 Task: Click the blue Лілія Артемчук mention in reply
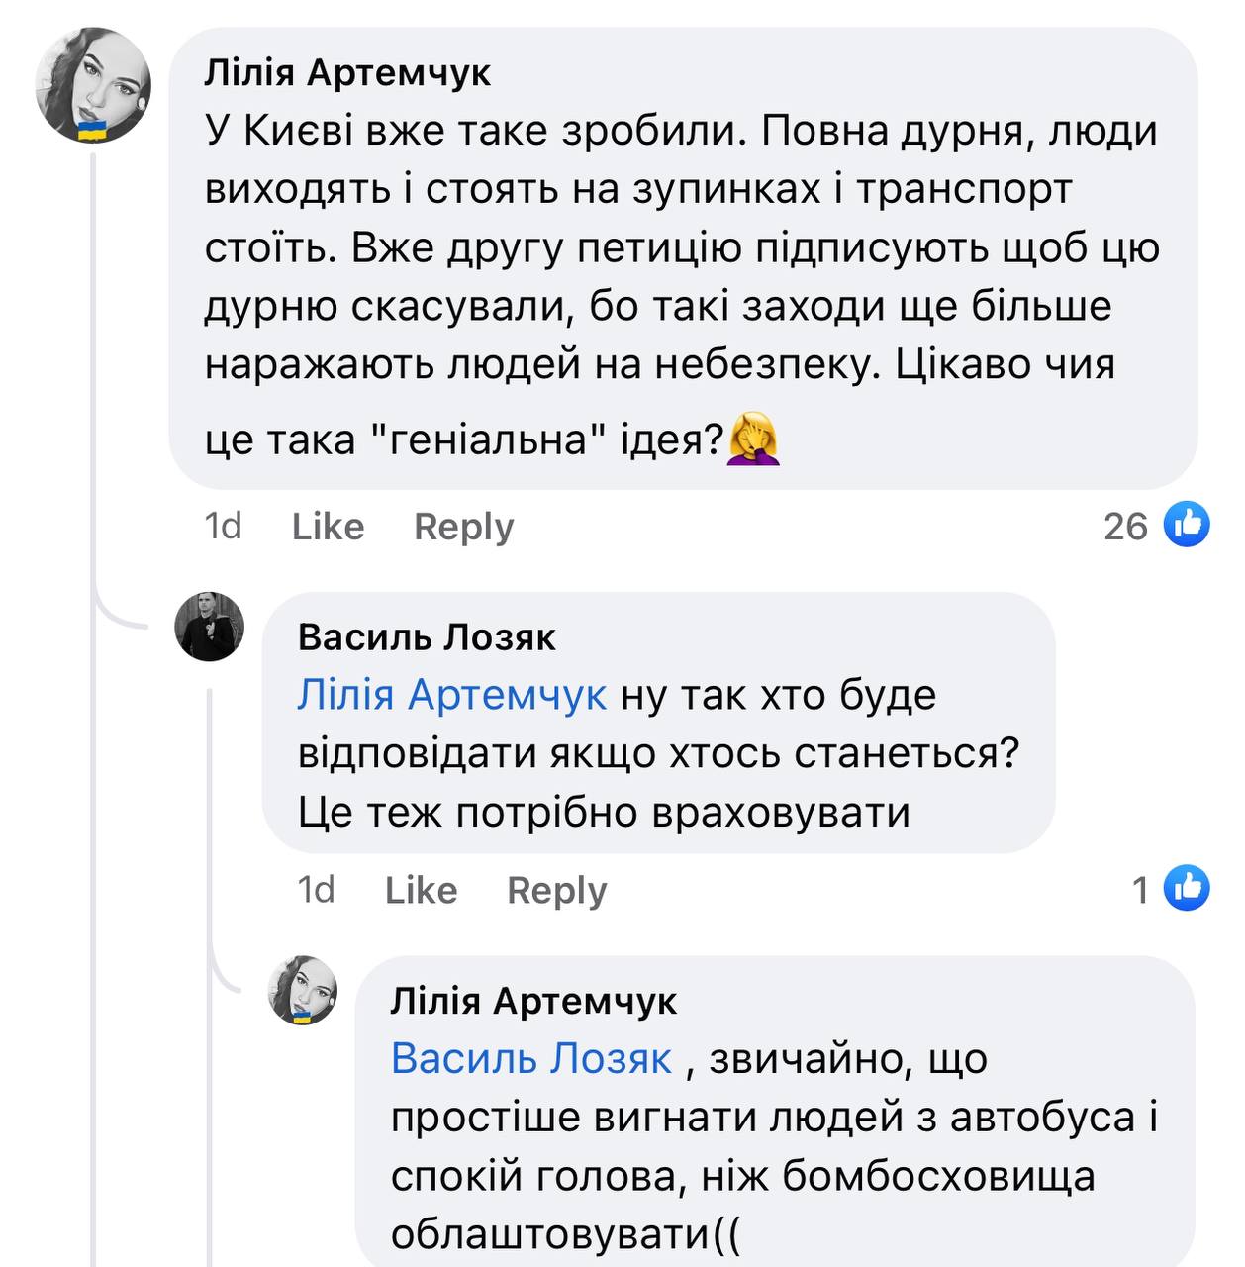click(x=451, y=695)
